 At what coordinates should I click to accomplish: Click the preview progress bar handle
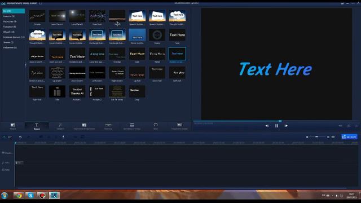click(280, 121)
